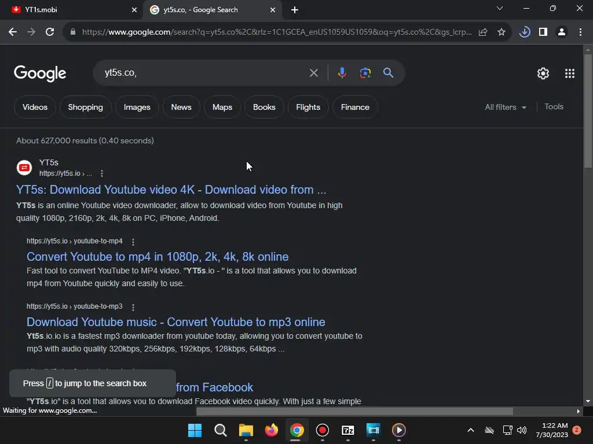Open Google quick settings gear
The height and width of the screenshot is (444, 593).
click(x=543, y=73)
